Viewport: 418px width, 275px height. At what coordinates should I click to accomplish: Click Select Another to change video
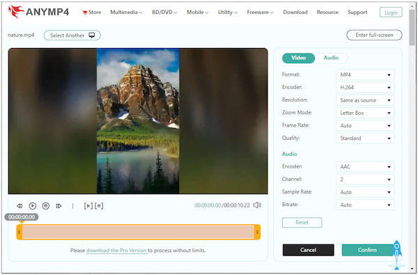[72, 36]
